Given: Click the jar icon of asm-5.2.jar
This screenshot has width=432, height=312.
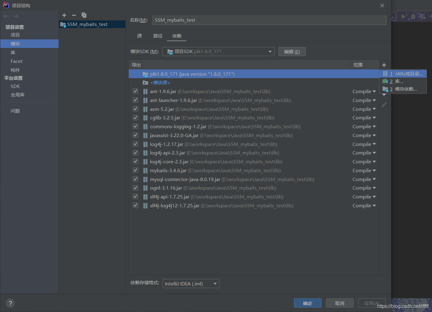Looking at the screenshot, I should coord(145,109).
